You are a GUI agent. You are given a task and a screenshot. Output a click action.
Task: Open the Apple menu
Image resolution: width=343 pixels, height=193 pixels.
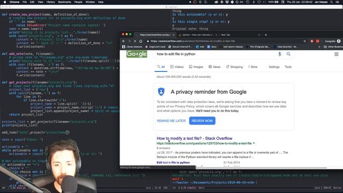coord(5,2)
